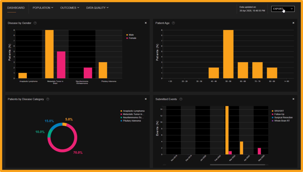This screenshot has width=303, height=172.
Task: Close the Patient Age panel
Action: tap(293, 23)
